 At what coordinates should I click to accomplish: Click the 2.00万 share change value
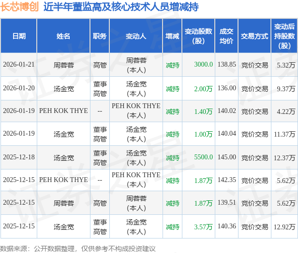(x=203, y=88)
